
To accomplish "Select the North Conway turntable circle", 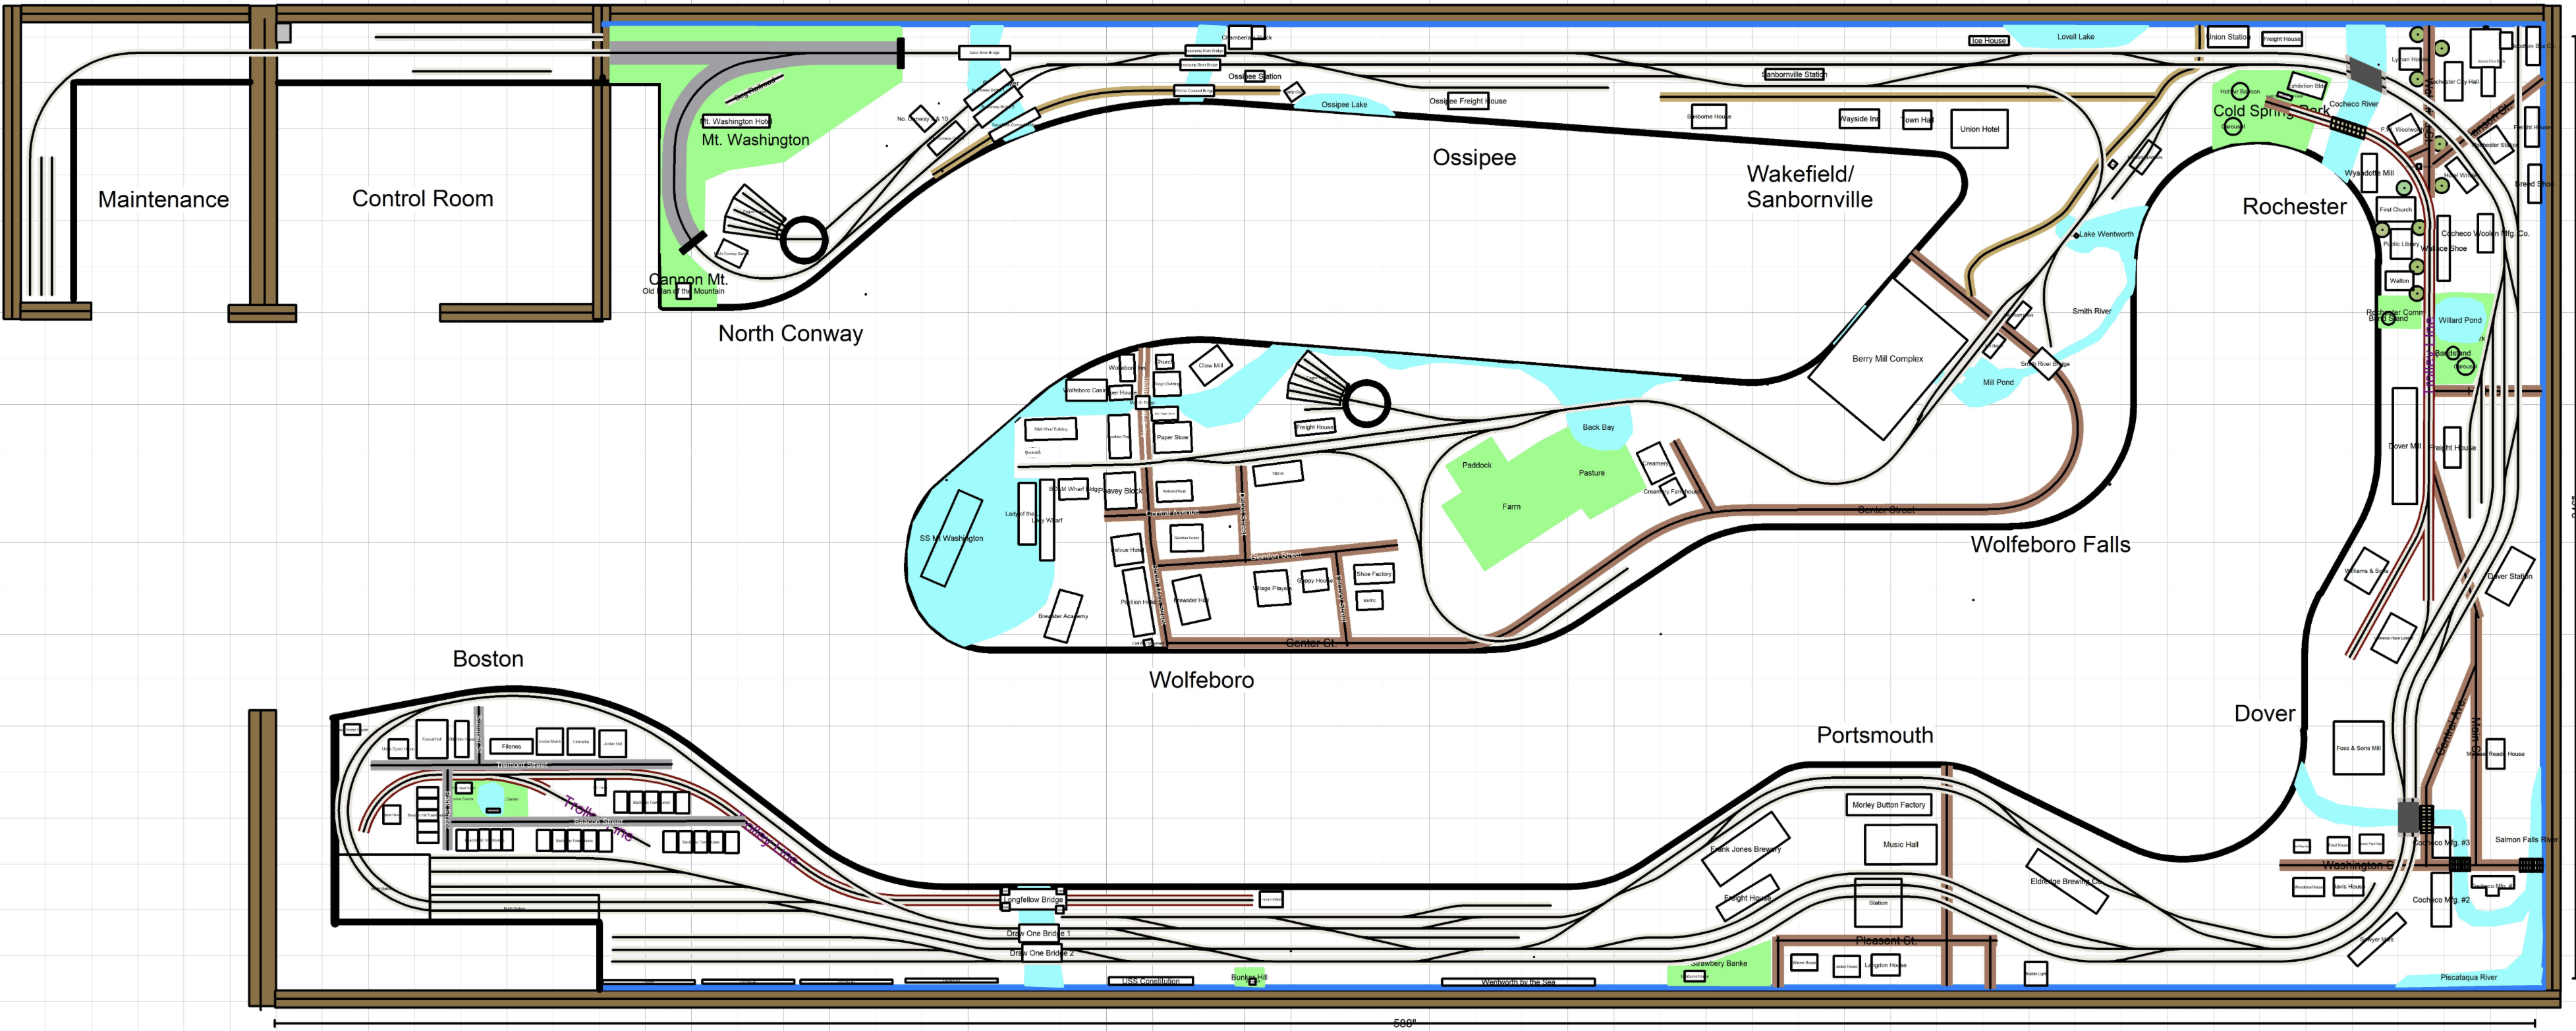I will coord(803,240).
